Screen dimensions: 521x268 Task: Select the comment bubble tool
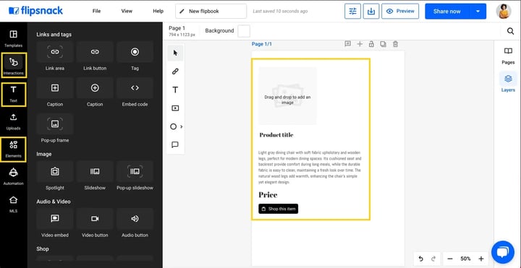(x=175, y=144)
